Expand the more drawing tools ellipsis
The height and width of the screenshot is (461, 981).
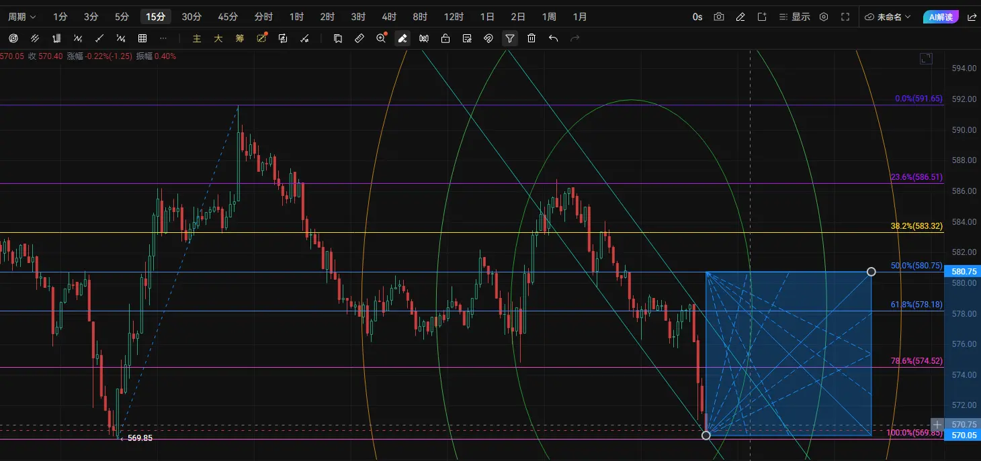(x=163, y=38)
